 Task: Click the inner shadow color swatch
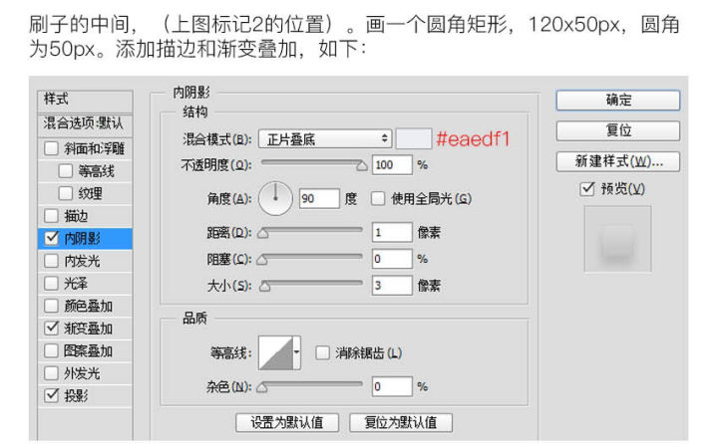click(414, 139)
